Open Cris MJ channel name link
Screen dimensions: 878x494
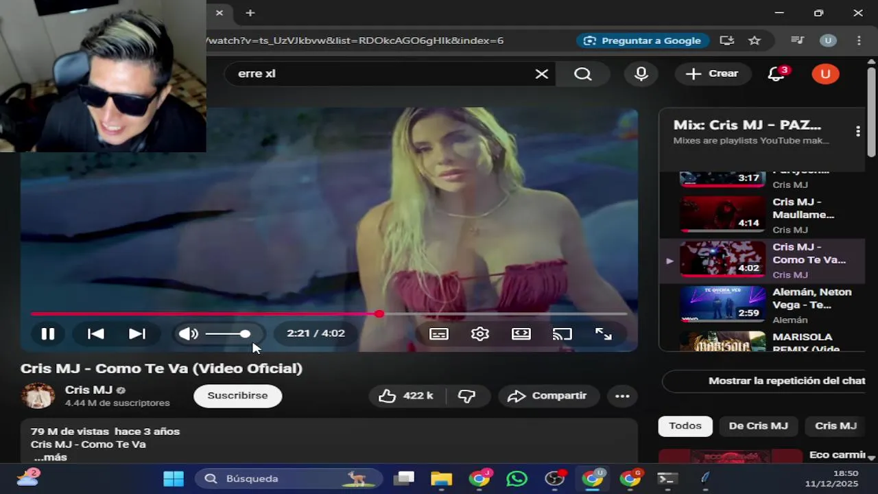pyautogui.click(x=88, y=390)
